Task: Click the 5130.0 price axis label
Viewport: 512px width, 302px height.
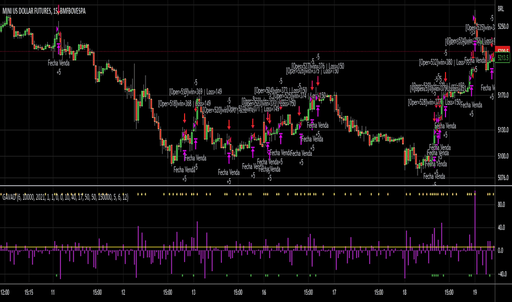Action: point(503,130)
